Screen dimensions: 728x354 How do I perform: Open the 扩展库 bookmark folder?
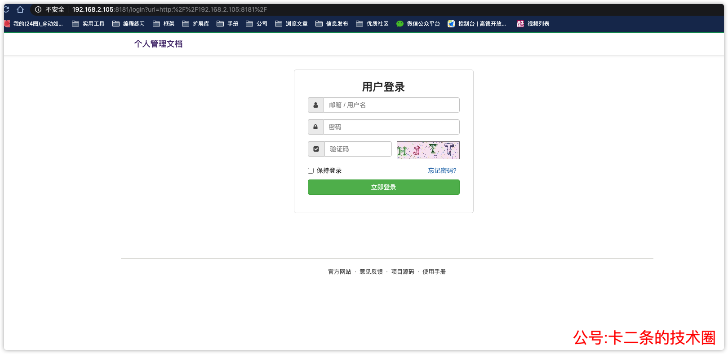click(x=195, y=24)
